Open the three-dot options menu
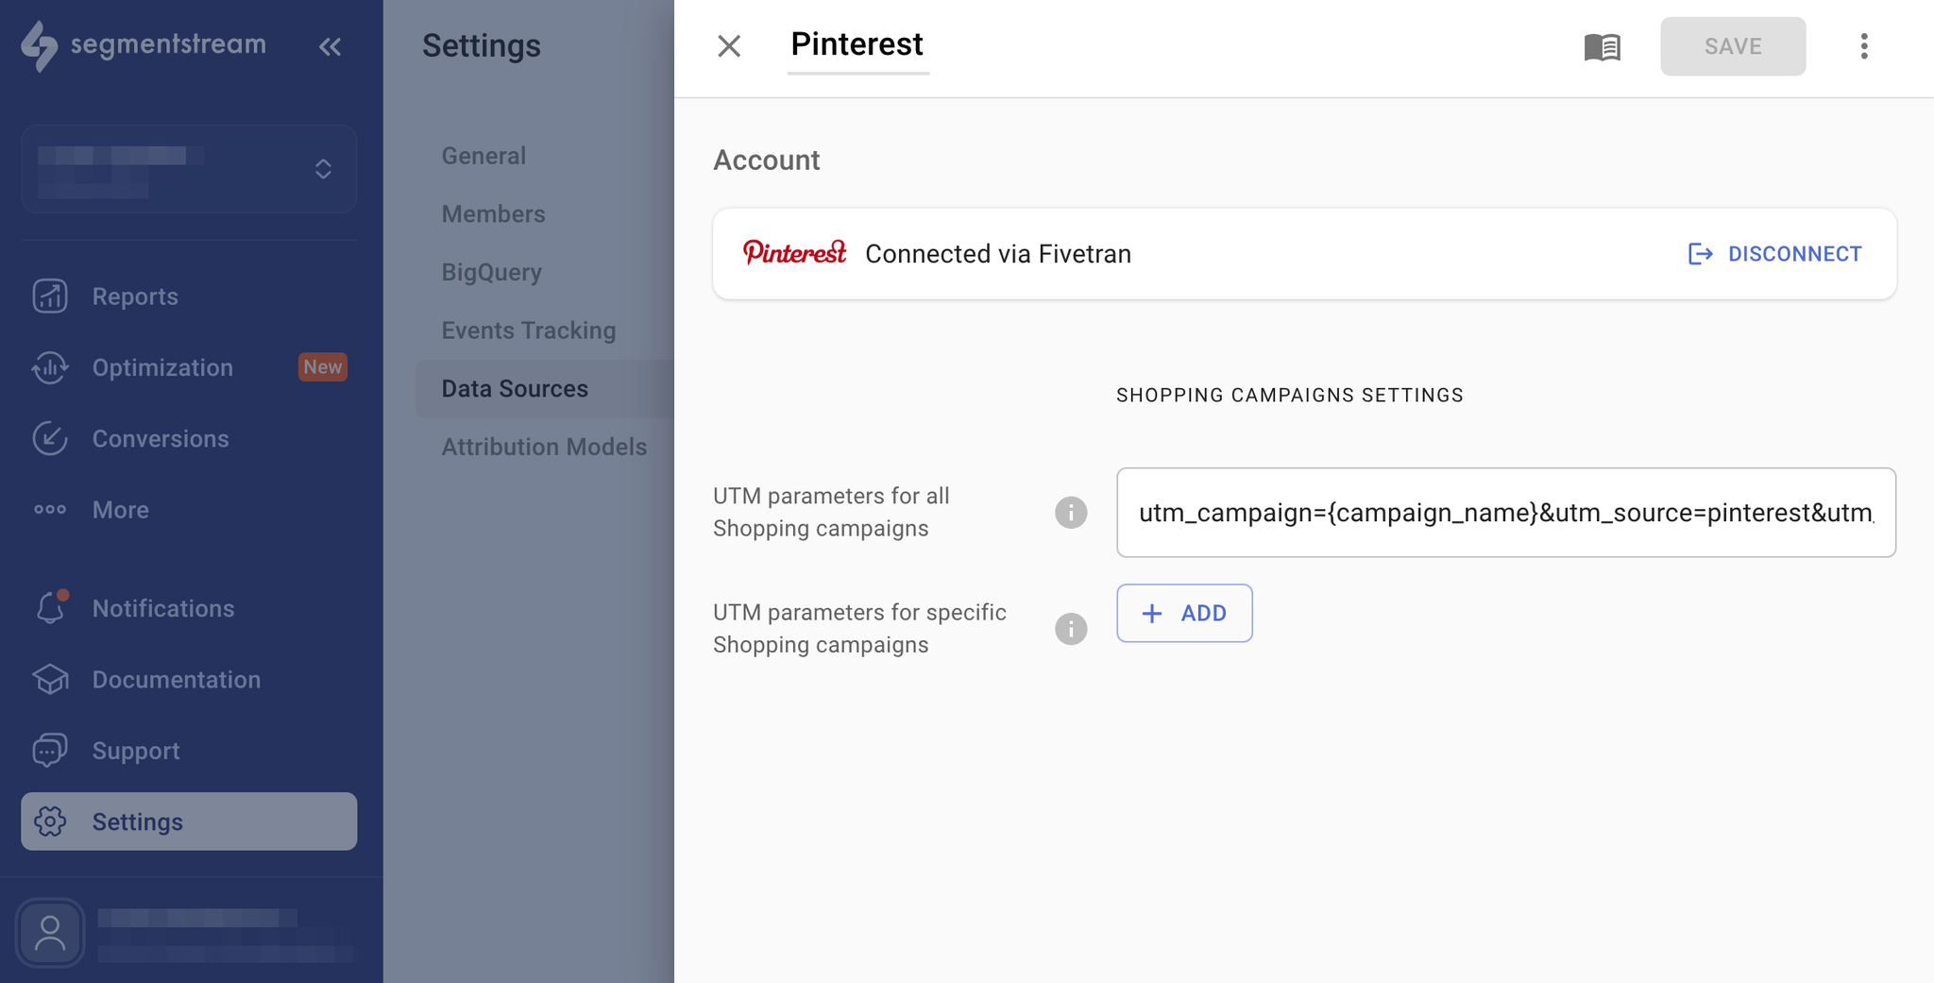The image size is (1934, 983). pyautogui.click(x=1863, y=46)
